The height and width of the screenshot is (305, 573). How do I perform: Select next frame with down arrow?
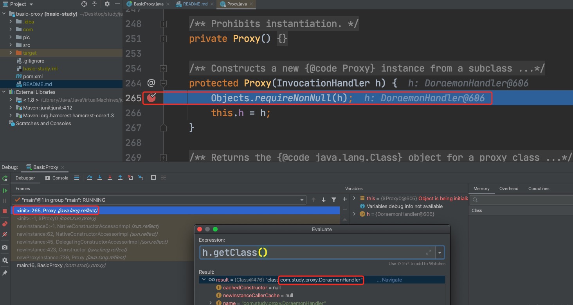324,200
